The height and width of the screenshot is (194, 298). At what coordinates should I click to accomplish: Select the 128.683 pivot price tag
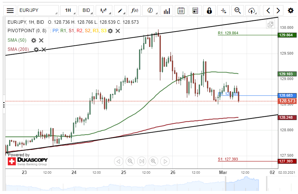(x=287, y=96)
